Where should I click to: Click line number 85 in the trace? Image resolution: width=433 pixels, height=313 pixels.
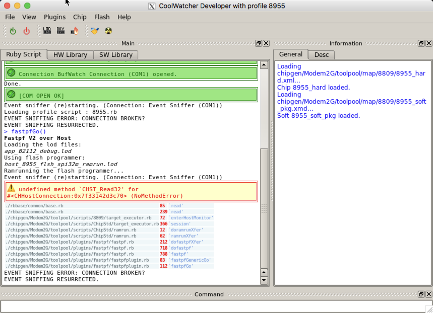pyautogui.click(x=162, y=206)
